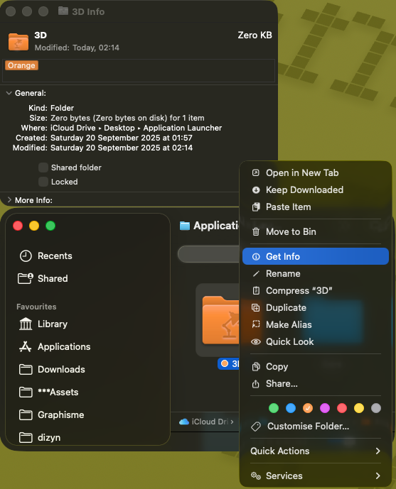Click the folder proxy icon in Info title bar
This screenshot has height=489, width=396.
point(63,11)
